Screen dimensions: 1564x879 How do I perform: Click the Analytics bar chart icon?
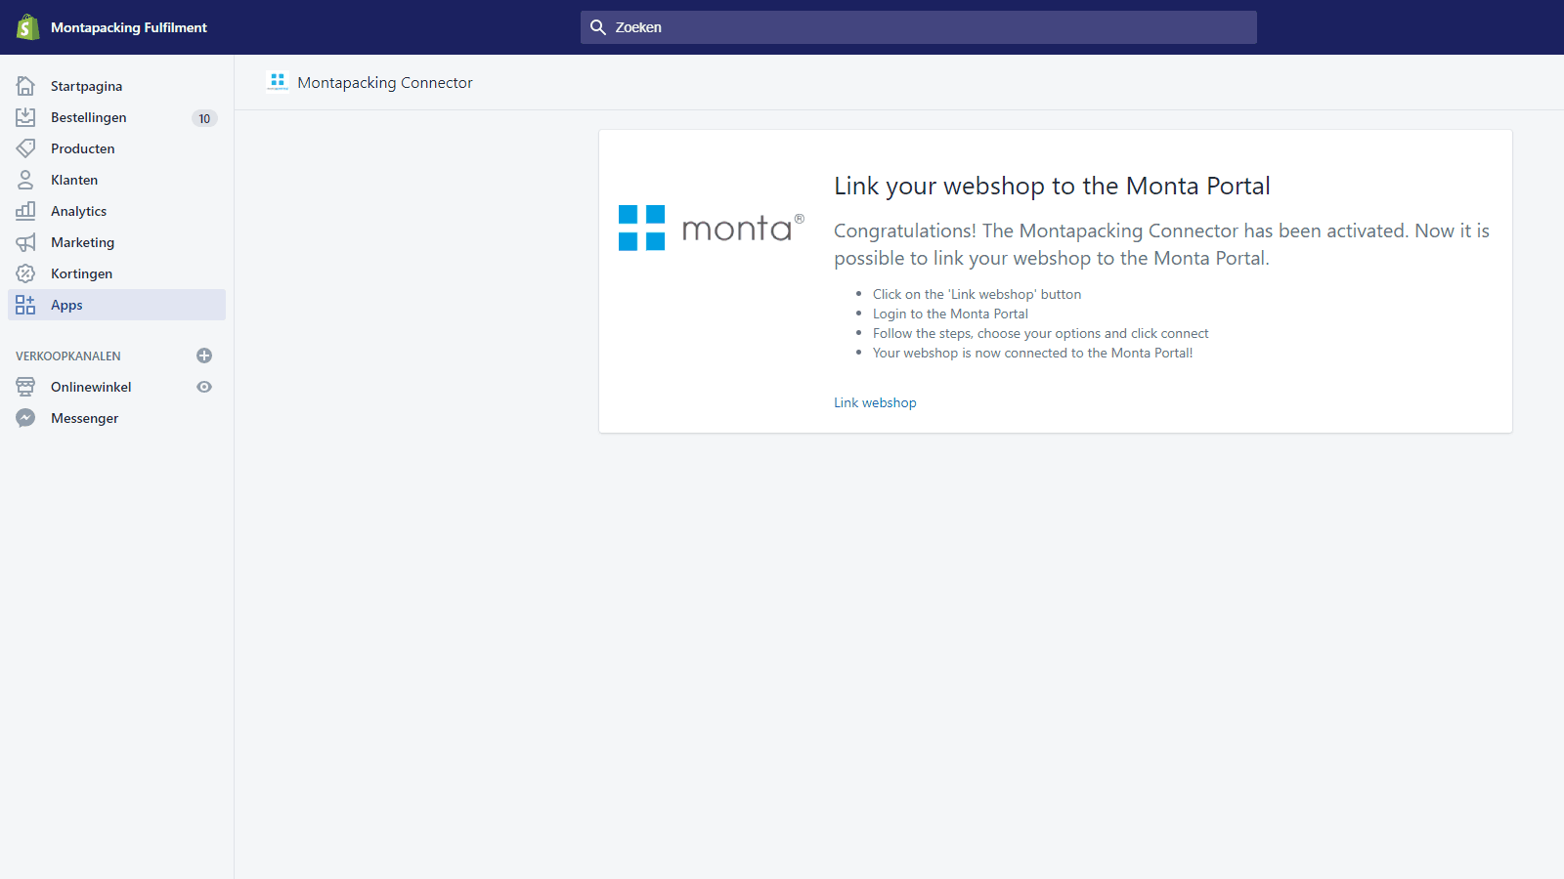pos(25,211)
